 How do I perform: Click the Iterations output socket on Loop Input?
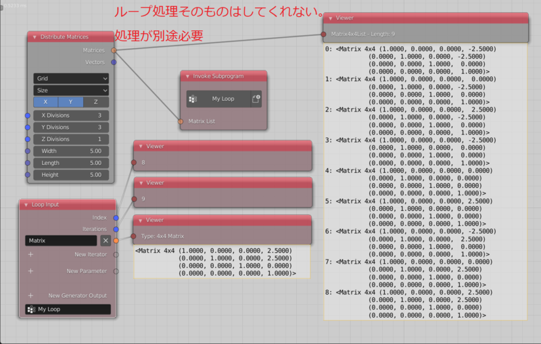click(116, 229)
